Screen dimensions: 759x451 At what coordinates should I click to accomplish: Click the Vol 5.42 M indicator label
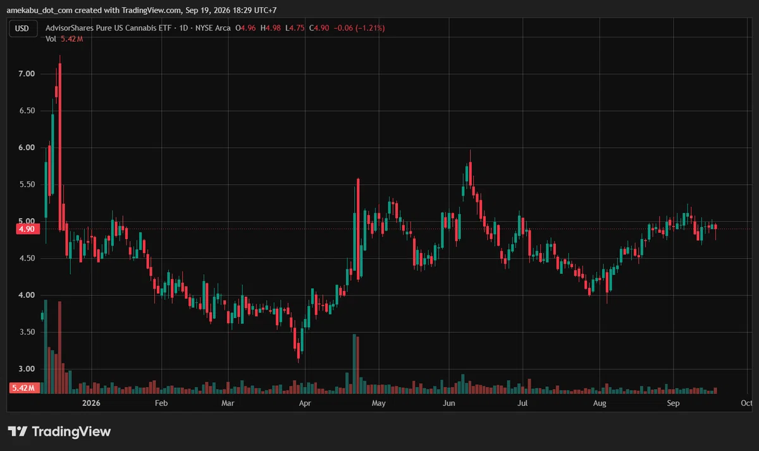(65, 39)
